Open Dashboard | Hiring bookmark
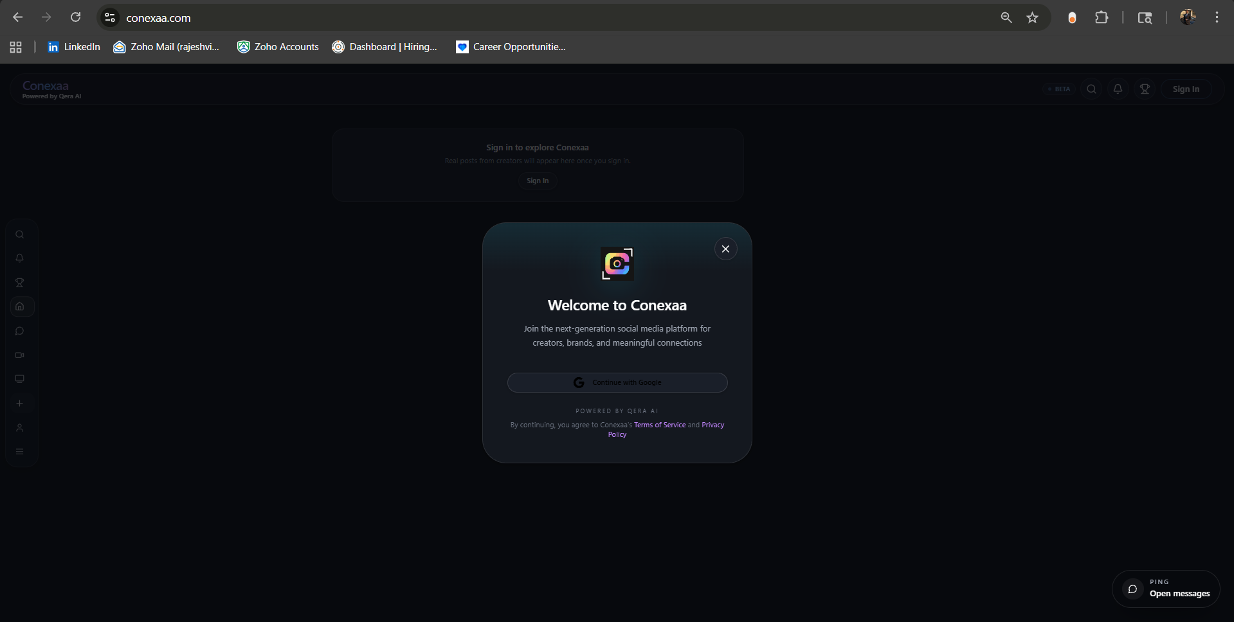This screenshot has height=622, width=1234. click(385, 47)
